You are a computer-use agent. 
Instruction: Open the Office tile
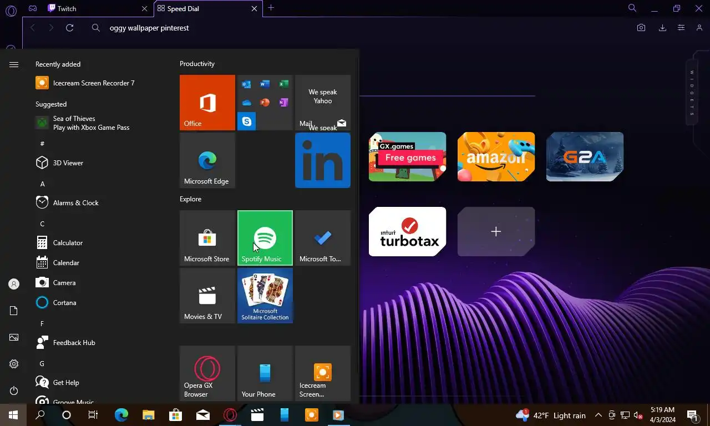pyautogui.click(x=207, y=103)
